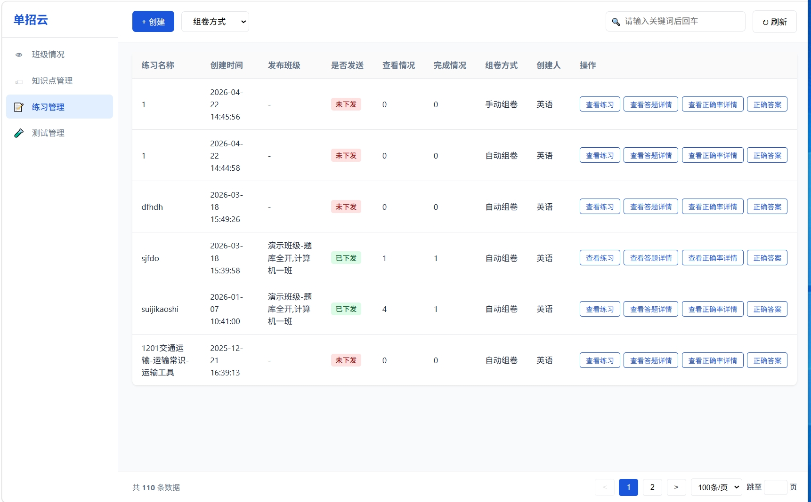Select 练习管理 in the sidebar

[59, 107]
